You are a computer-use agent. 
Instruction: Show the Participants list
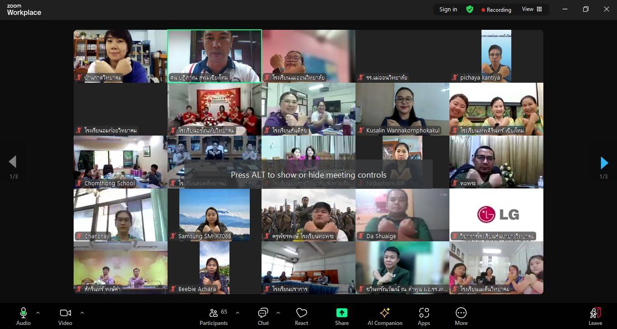tap(214, 316)
